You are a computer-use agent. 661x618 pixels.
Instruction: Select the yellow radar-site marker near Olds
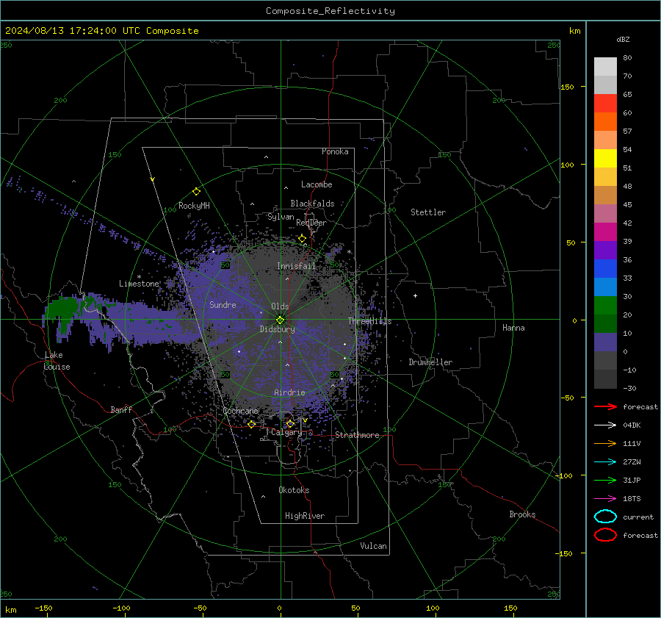click(x=280, y=320)
